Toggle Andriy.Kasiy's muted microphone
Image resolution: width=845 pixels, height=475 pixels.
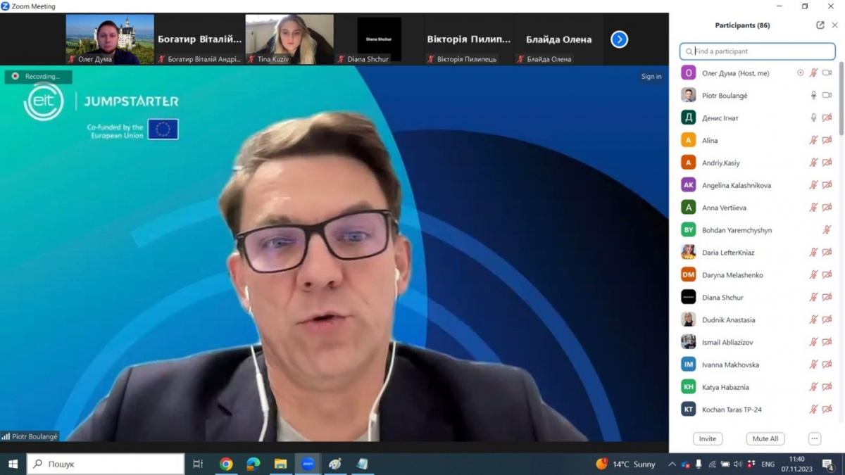pyautogui.click(x=813, y=163)
